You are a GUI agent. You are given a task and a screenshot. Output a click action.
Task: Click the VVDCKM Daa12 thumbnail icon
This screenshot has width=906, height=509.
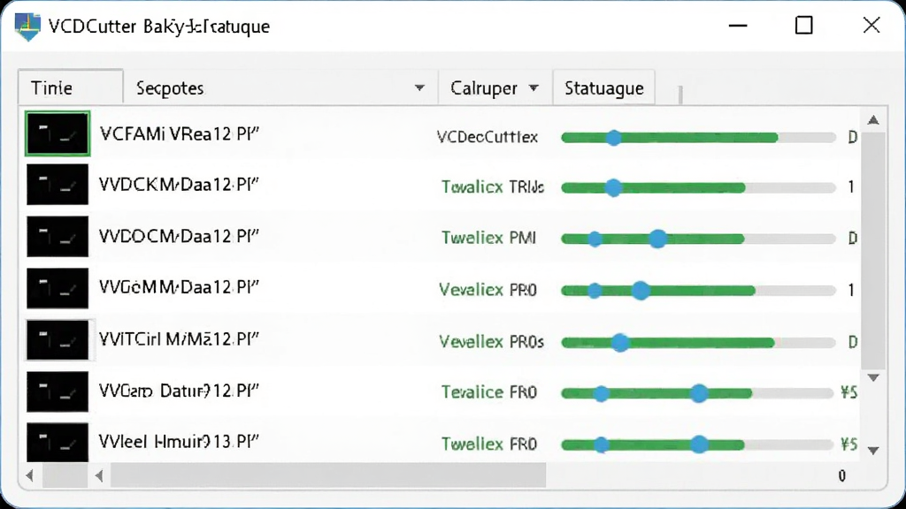(58, 185)
